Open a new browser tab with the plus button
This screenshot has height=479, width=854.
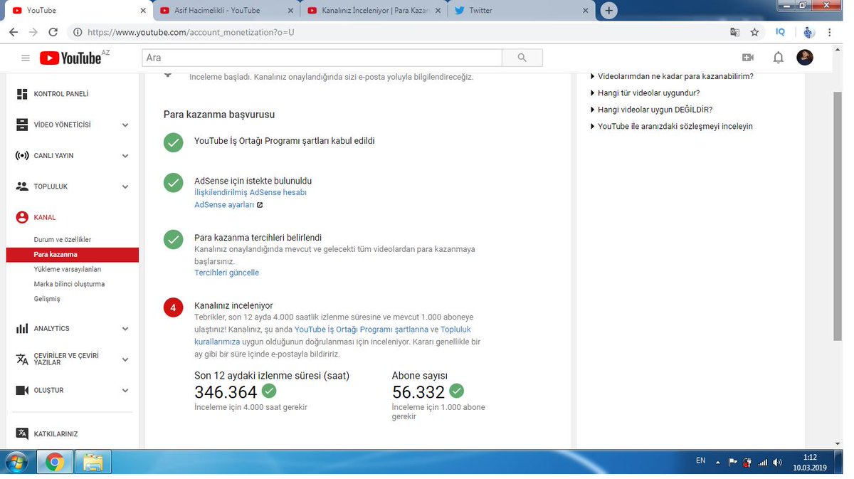coord(608,11)
